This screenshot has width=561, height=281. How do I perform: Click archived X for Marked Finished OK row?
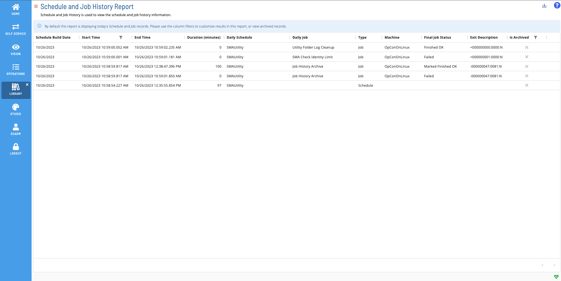(526, 66)
